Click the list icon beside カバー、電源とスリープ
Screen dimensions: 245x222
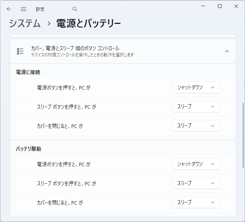[x=20, y=51]
